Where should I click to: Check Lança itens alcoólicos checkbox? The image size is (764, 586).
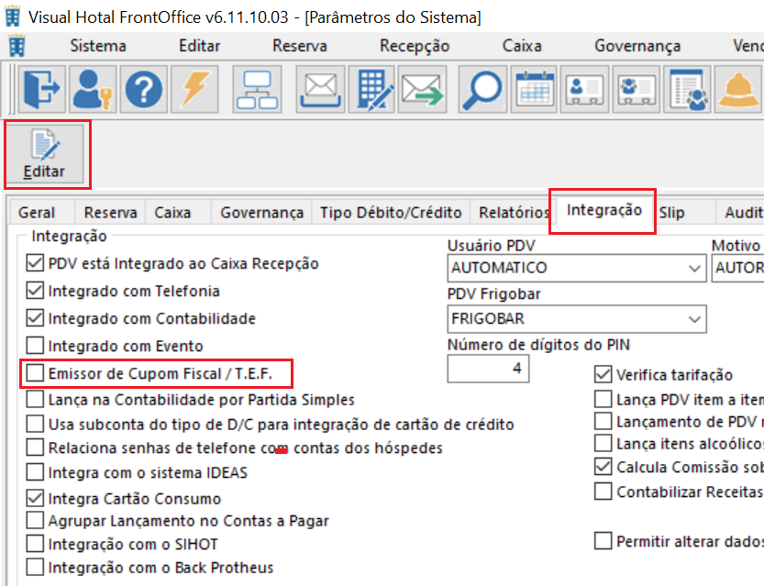603,444
